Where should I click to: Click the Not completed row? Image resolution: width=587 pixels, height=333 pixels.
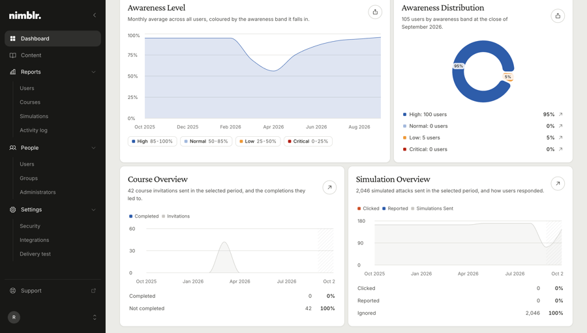point(232,308)
